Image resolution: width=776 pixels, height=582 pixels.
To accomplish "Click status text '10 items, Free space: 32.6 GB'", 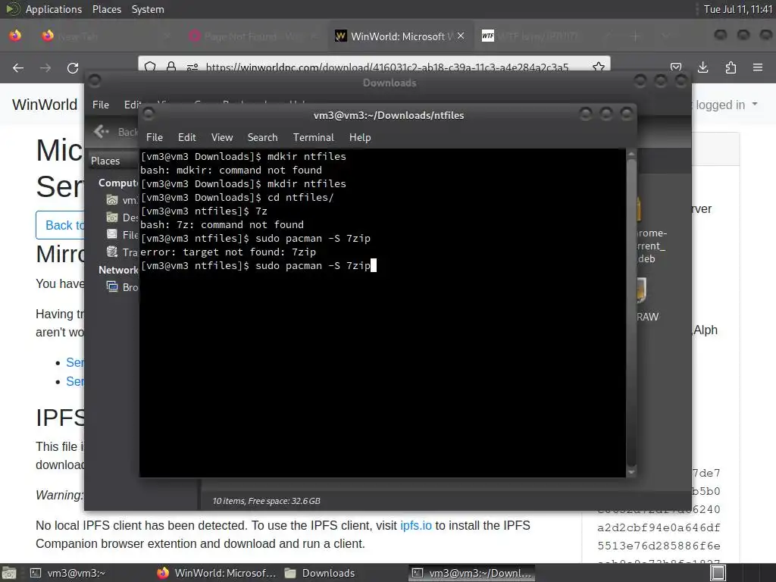I will point(266,501).
